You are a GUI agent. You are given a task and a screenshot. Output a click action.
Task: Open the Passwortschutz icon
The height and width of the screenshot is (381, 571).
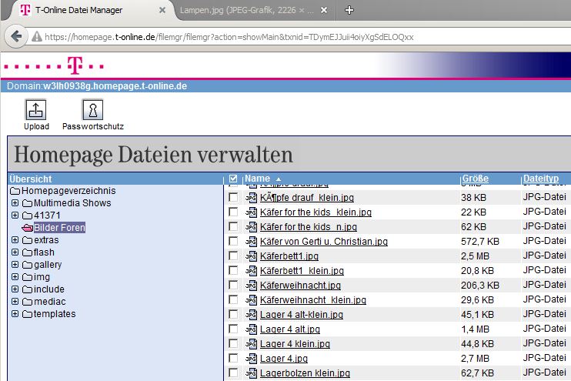[93, 109]
